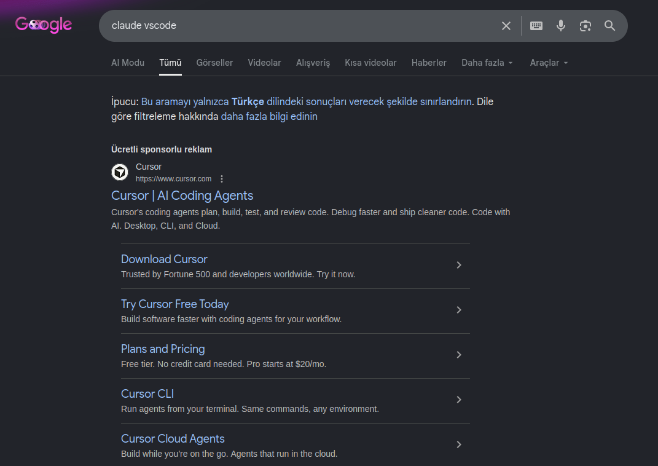This screenshot has width=658, height=466.
Task: Click the chevron on Try Cursor Free Today row
Action: pos(459,310)
